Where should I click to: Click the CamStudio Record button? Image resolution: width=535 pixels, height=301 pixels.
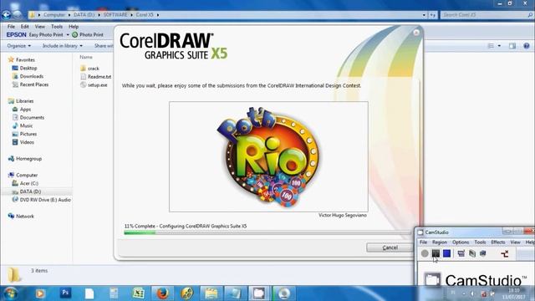coord(425,253)
